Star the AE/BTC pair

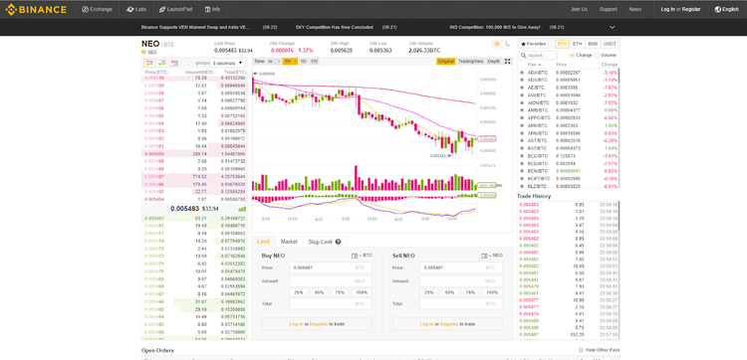coord(522,88)
